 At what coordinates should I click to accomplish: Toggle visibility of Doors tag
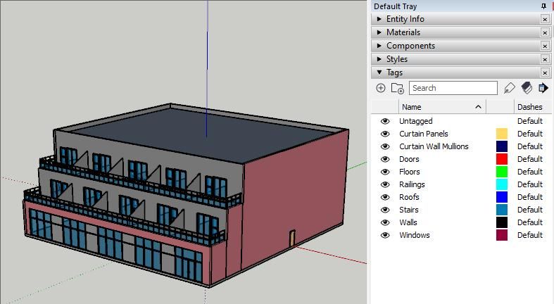coord(385,159)
